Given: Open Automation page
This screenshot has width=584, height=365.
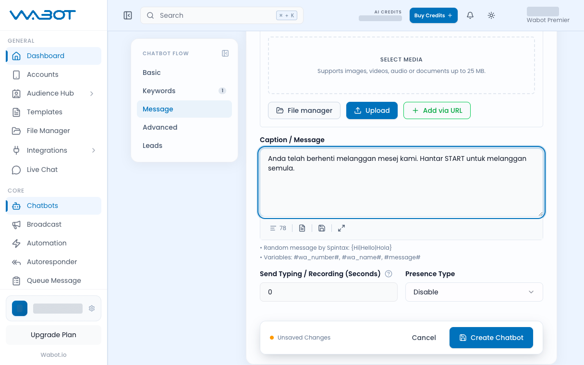Looking at the screenshot, I should pos(54,243).
